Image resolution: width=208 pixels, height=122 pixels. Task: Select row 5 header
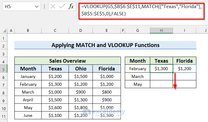(x=4, y=69)
